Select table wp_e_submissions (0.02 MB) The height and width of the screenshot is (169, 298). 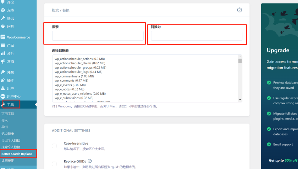[x=74, y=98]
